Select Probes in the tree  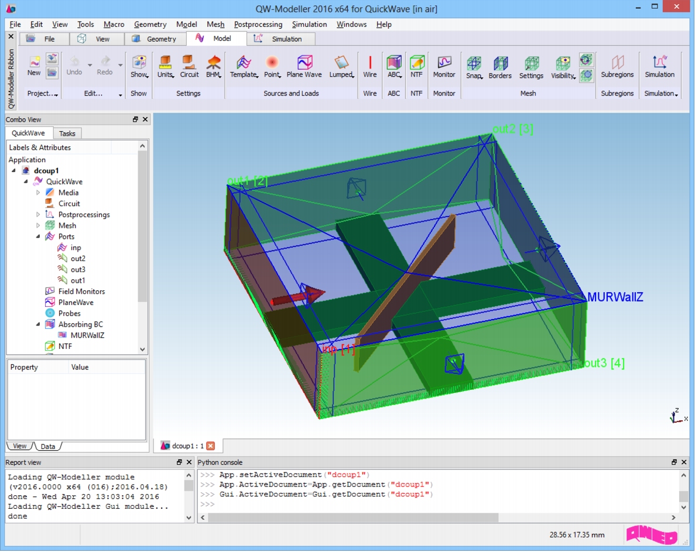coord(69,313)
